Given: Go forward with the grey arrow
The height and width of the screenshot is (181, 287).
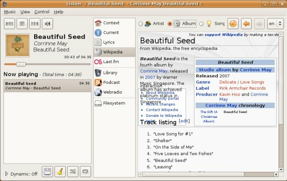Looking at the screenshot, I should click(x=259, y=24).
